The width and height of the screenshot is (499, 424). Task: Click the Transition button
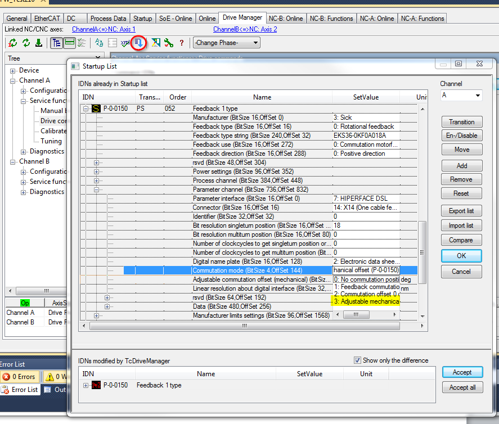click(461, 122)
